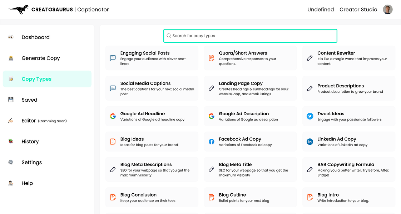Open the user profile avatar
The width and height of the screenshot is (401, 214).
point(387,9)
